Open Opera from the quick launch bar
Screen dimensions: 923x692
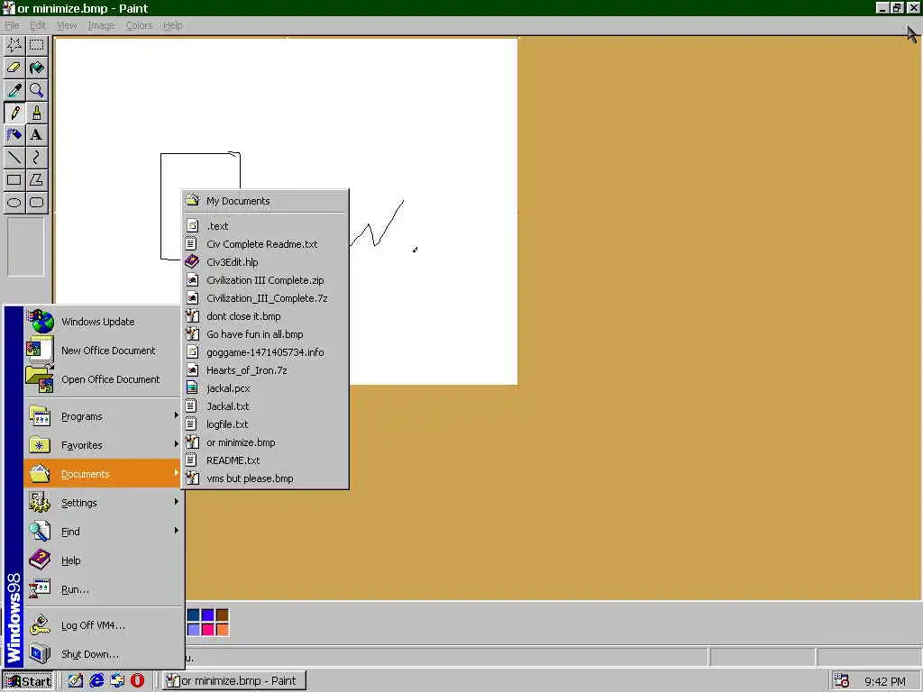pyautogui.click(x=137, y=681)
